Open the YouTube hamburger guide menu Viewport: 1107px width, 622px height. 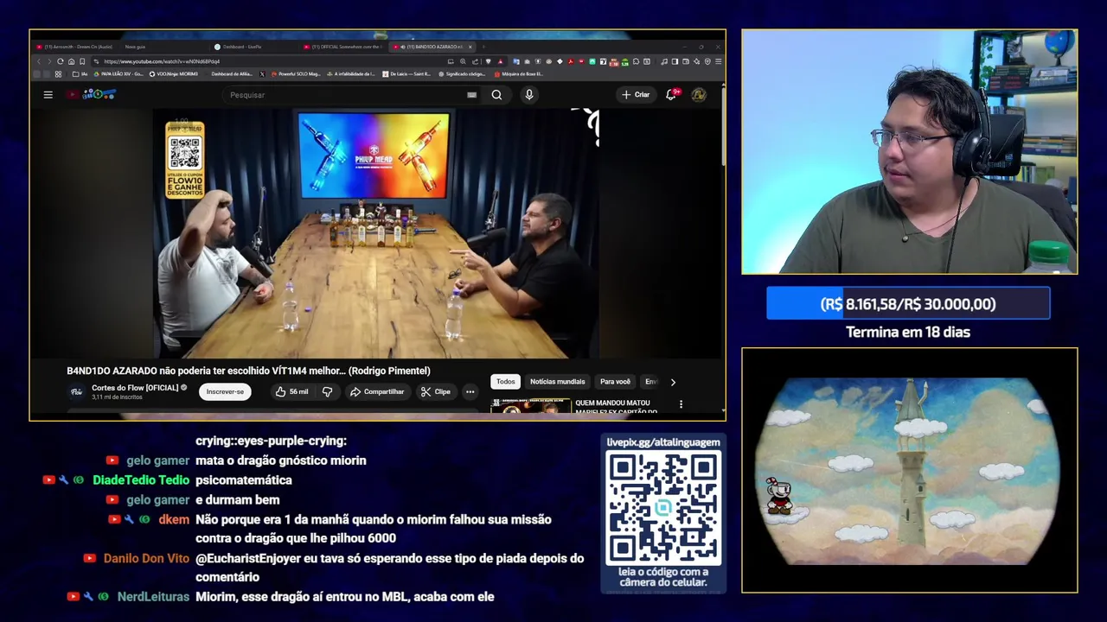pyautogui.click(x=48, y=95)
